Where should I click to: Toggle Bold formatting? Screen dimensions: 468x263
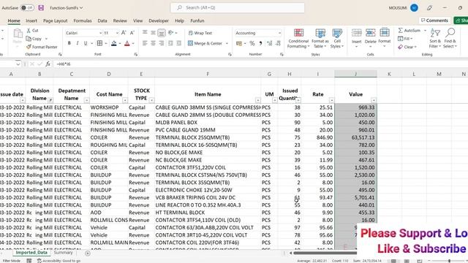(69, 43)
